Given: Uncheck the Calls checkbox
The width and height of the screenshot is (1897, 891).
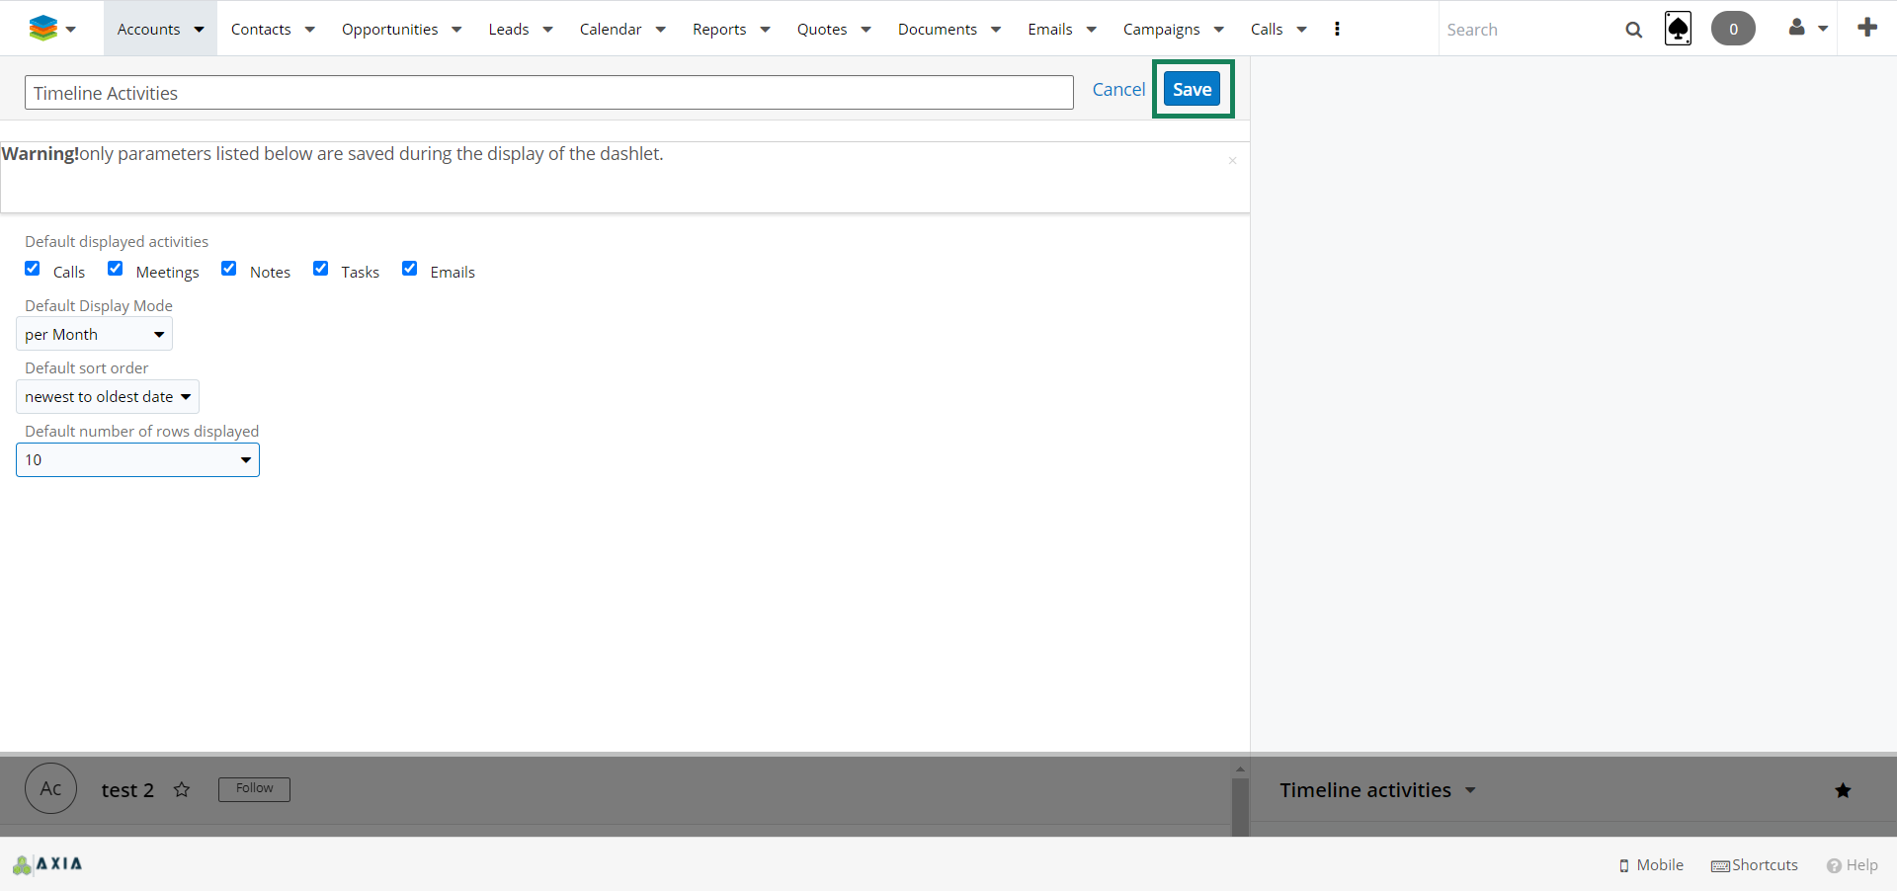Looking at the screenshot, I should 33,269.
